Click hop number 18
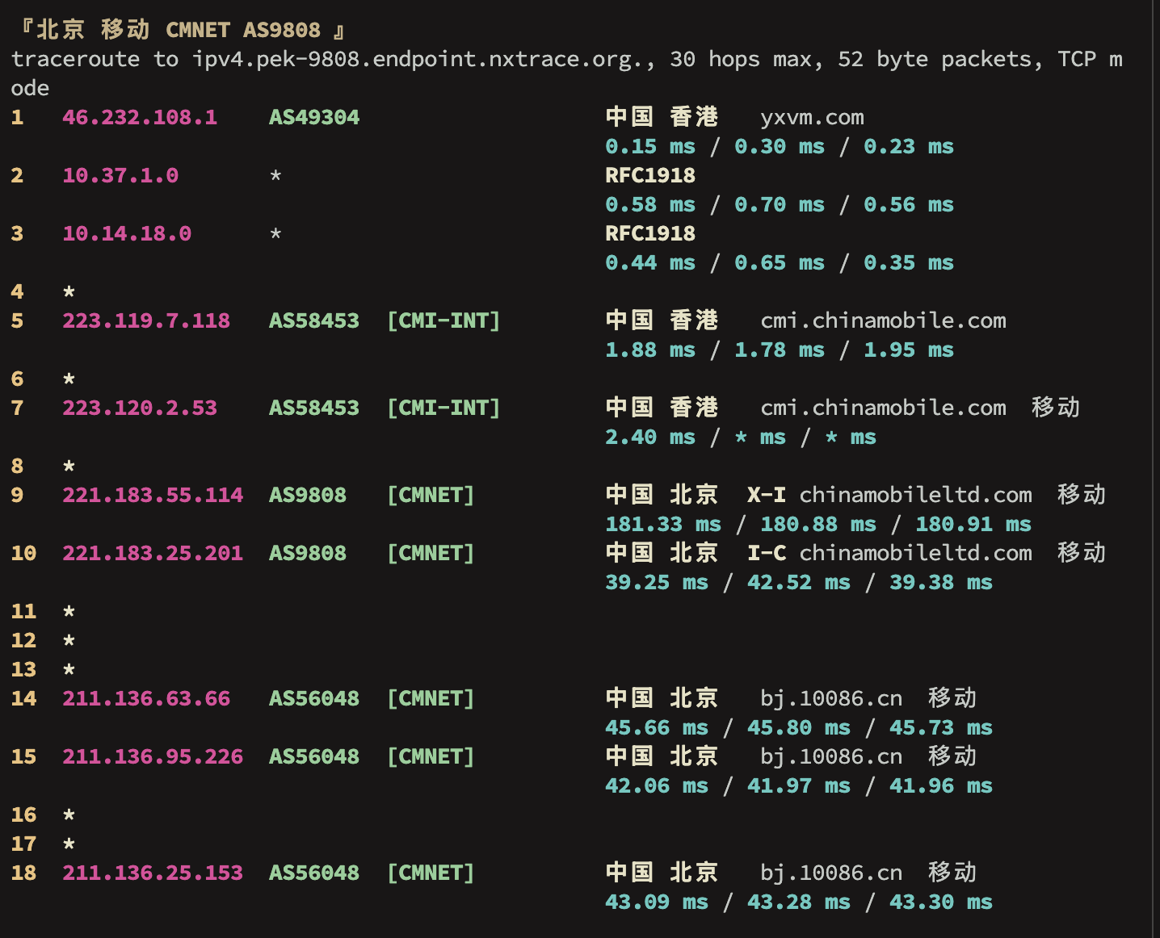 point(23,873)
